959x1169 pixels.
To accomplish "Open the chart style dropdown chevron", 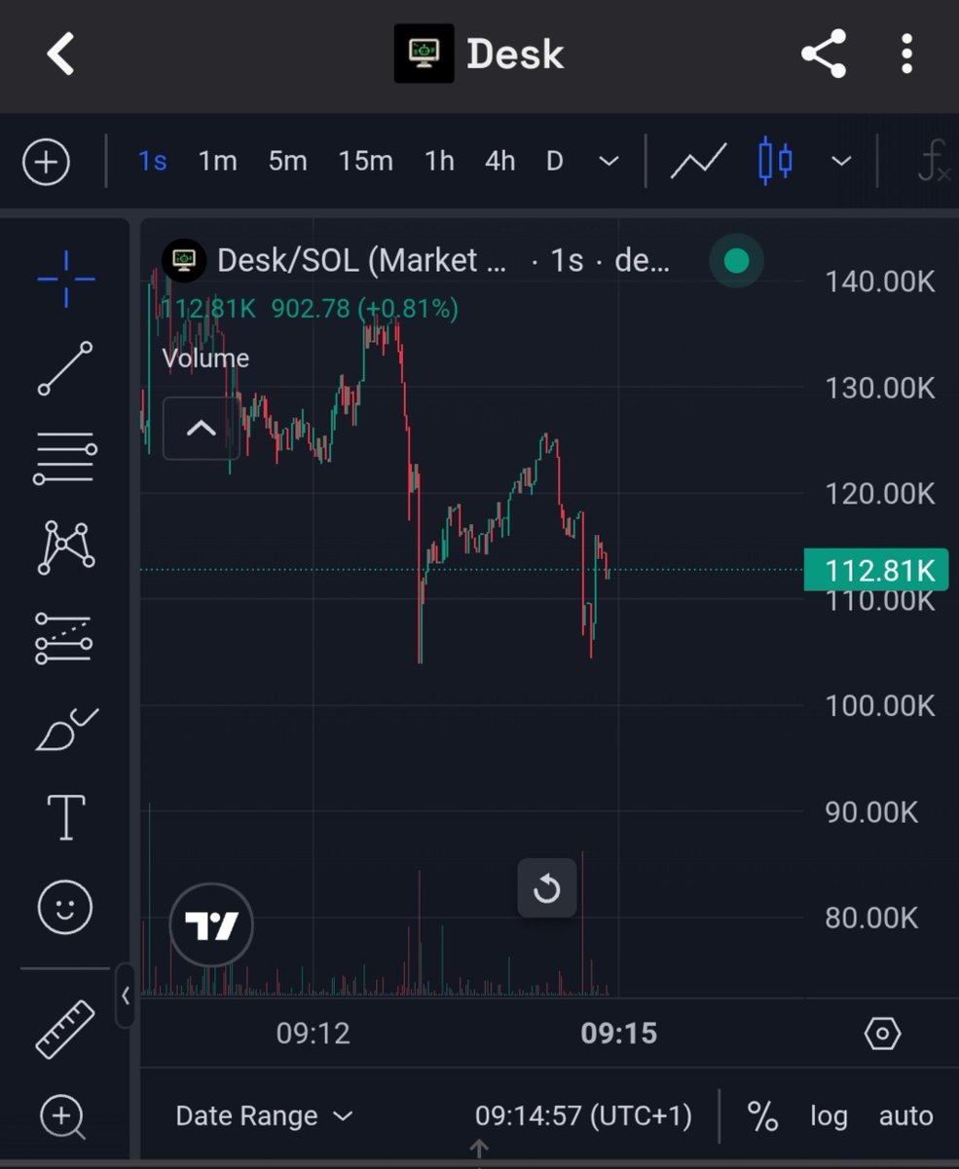I will click(x=841, y=161).
